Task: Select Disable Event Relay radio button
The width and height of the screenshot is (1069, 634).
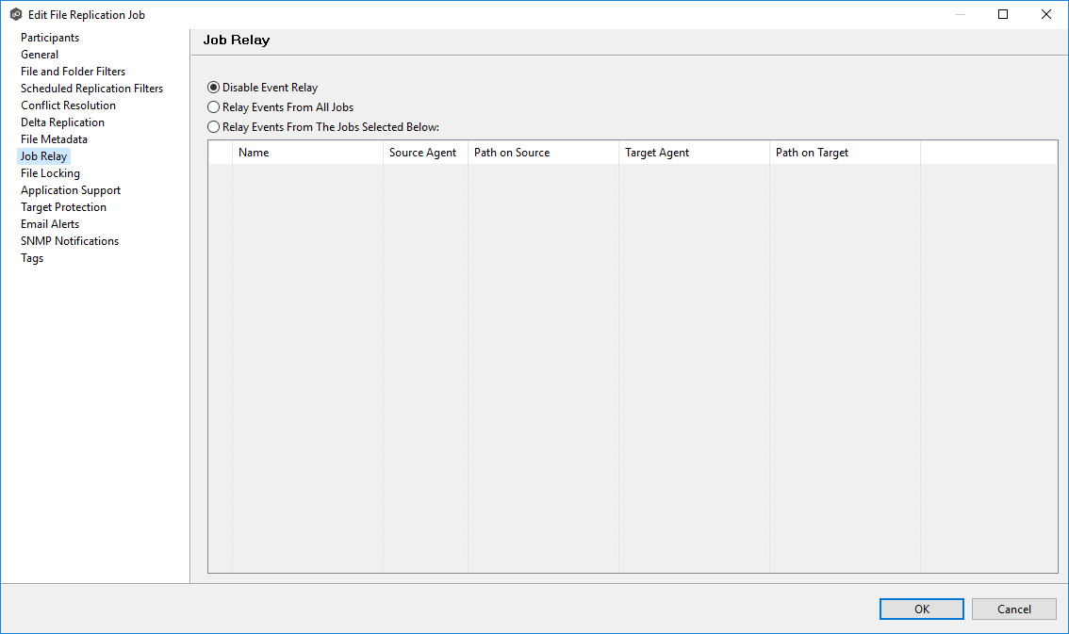Action: 214,88
